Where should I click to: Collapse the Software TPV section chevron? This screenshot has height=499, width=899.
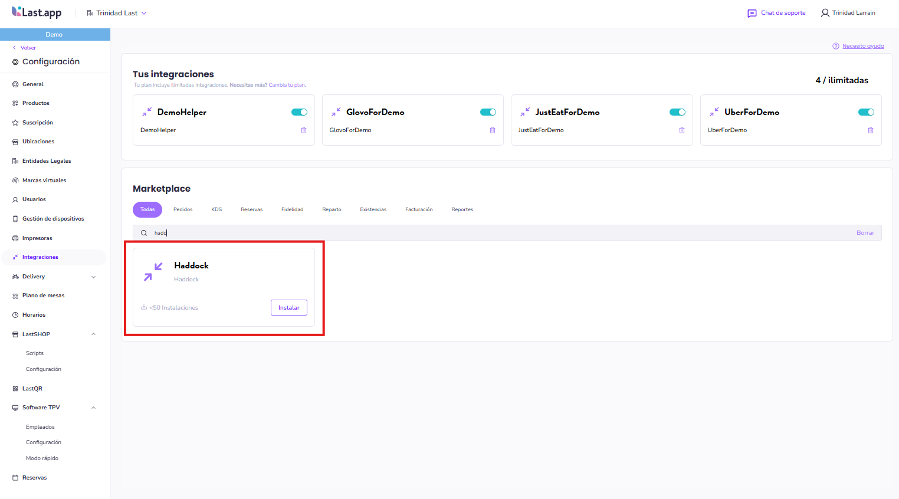tap(93, 408)
